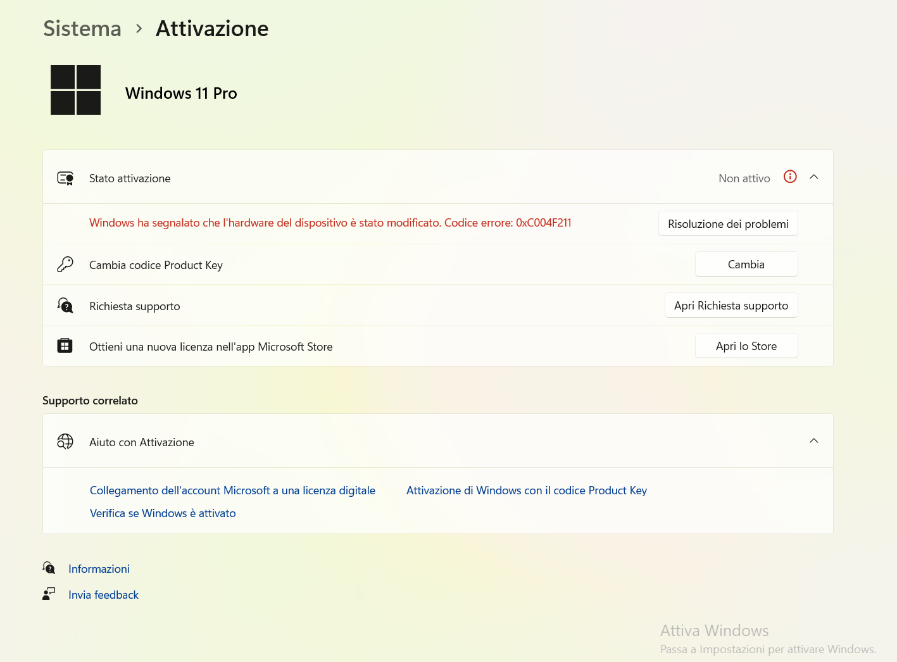Click the error message with code 0xC004F211
Image resolution: width=897 pixels, height=662 pixels.
tap(330, 223)
